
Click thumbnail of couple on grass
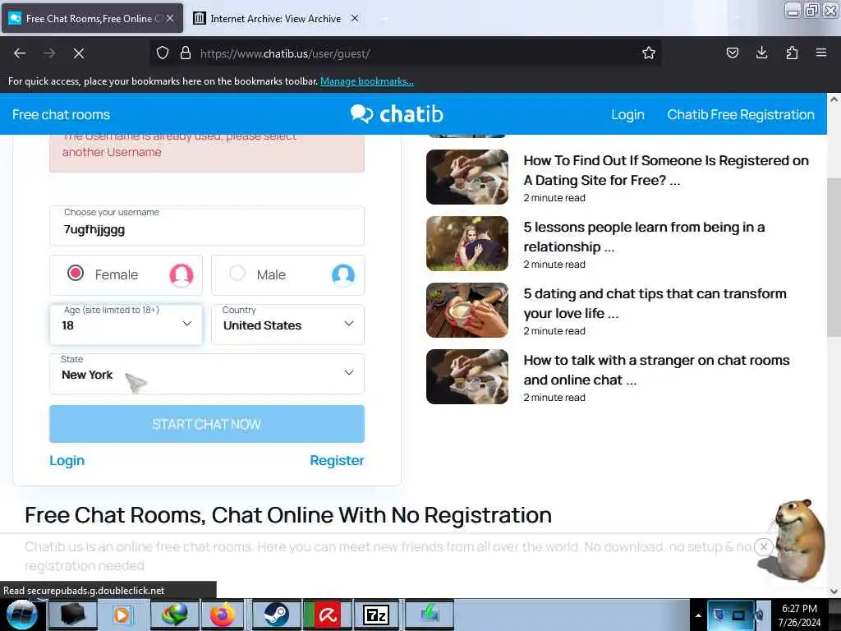click(x=467, y=243)
